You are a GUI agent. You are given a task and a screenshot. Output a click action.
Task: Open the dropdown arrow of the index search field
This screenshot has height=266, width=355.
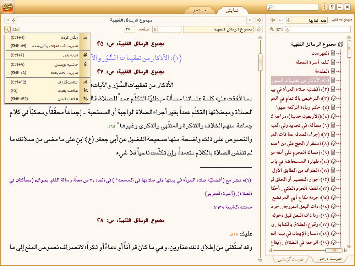[x=288, y=29]
